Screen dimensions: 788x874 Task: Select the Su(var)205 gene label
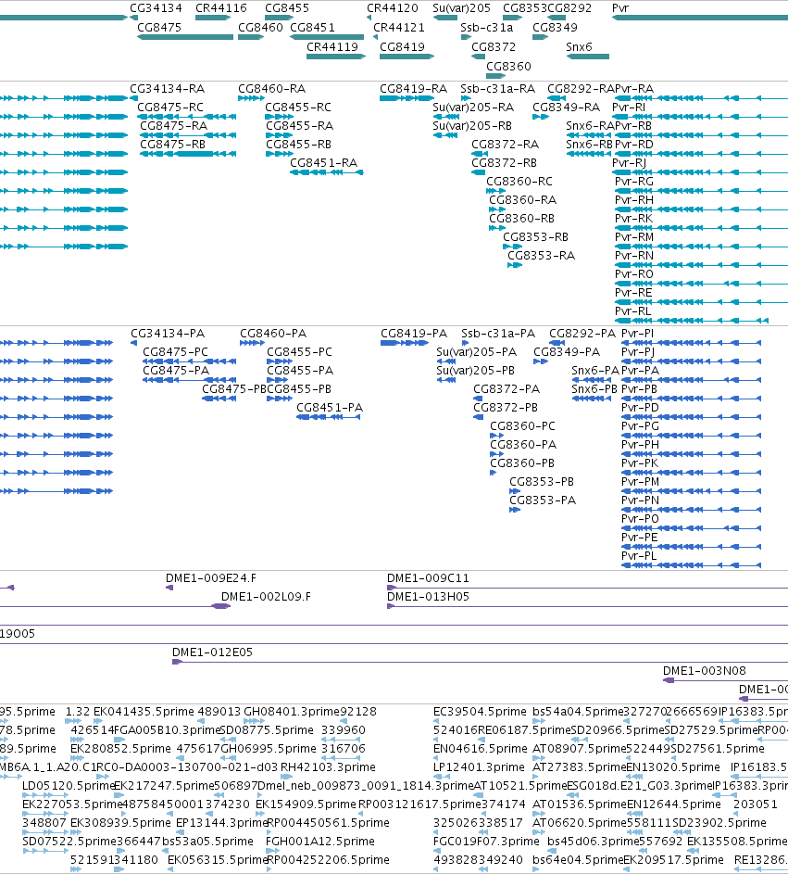click(462, 8)
